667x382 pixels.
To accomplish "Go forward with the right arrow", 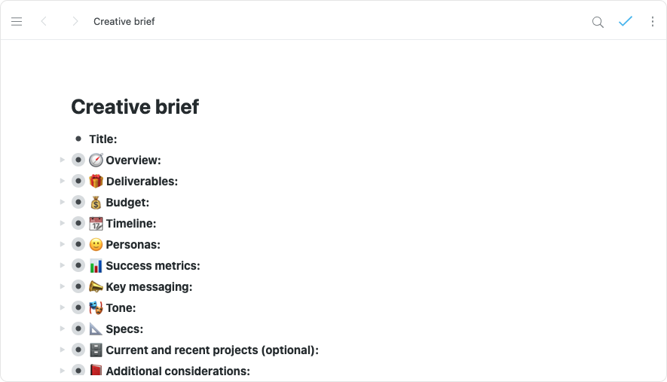I will coord(75,22).
